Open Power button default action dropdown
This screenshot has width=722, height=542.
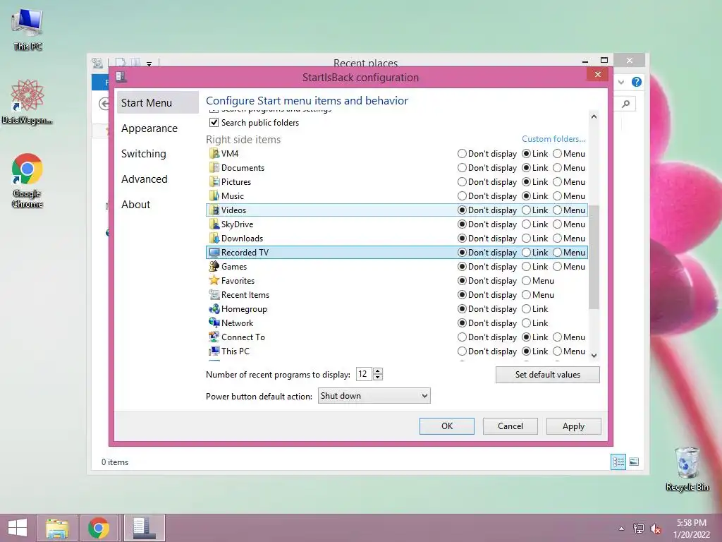click(374, 396)
